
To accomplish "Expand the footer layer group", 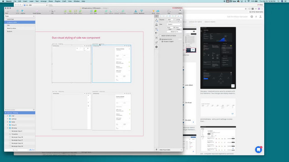I will (x=8, y=122).
